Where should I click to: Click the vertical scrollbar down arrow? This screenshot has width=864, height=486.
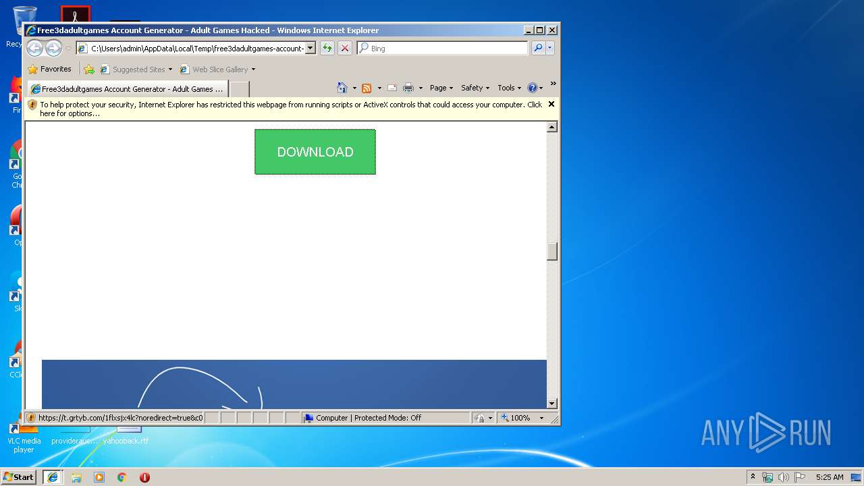[551, 404]
